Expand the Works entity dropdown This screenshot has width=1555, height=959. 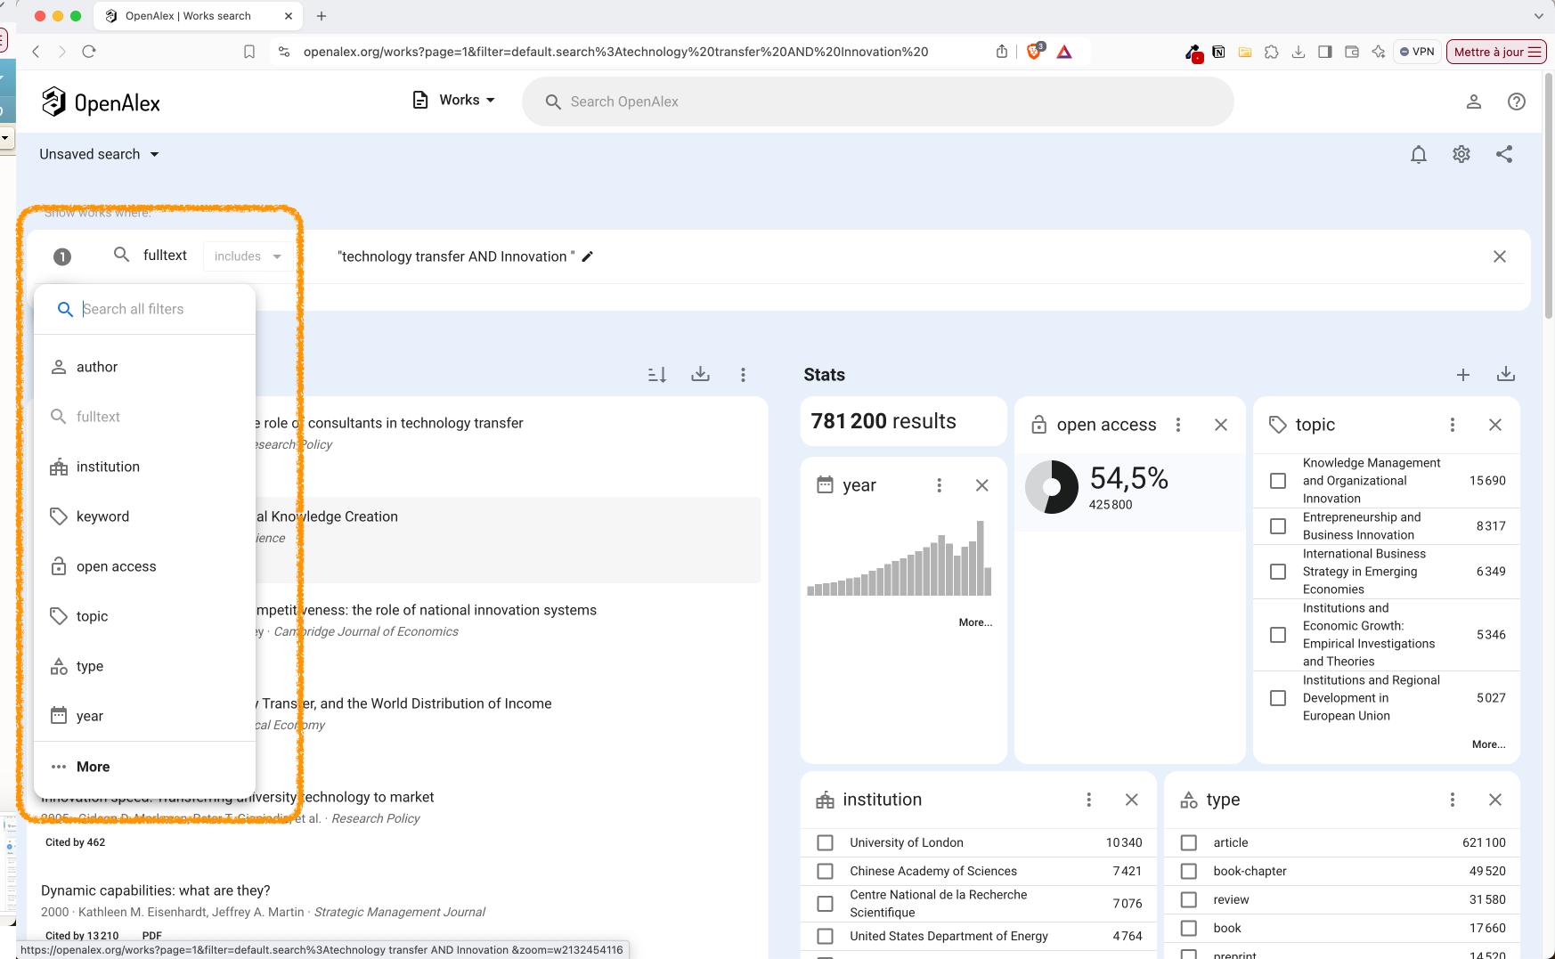(454, 101)
